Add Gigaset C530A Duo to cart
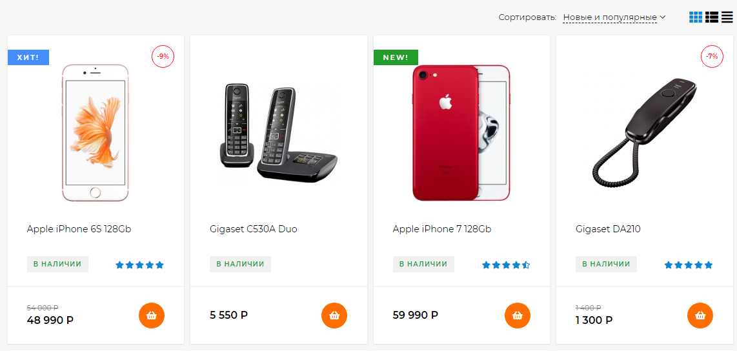 [x=334, y=316]
